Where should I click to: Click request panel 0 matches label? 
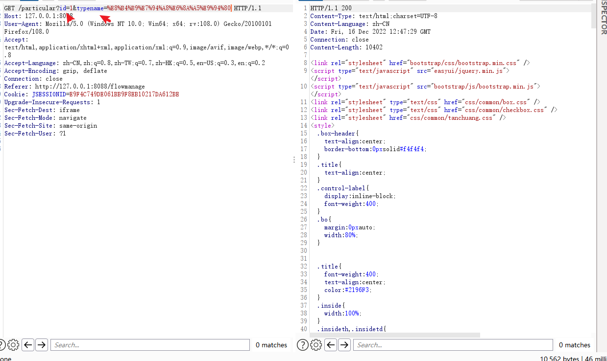coord(271,345)
